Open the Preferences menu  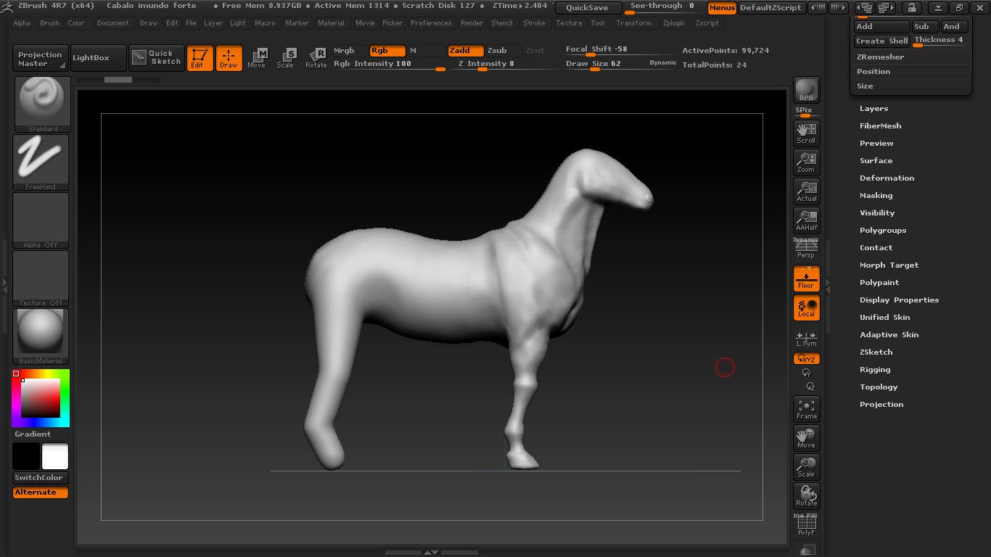[x=431, y=23]
